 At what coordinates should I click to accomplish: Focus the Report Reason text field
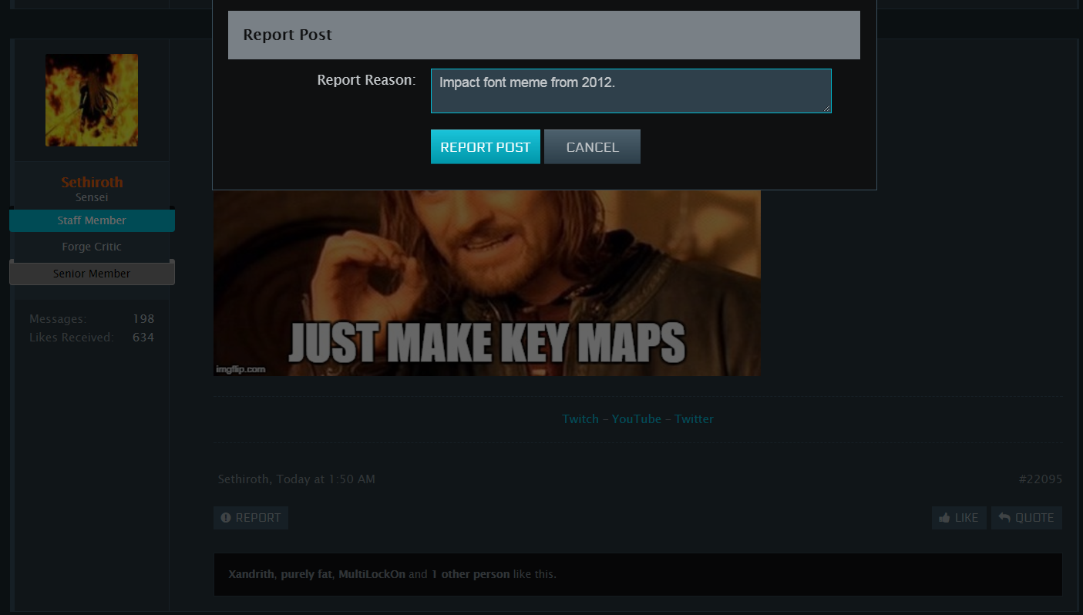click(x=631, y=91)
